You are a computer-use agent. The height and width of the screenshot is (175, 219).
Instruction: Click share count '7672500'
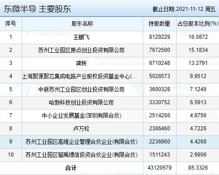(160, 50)
